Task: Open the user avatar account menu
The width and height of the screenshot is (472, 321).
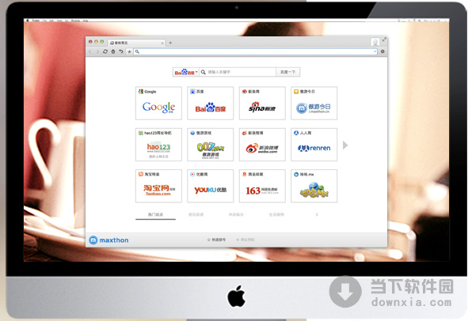Action: pyautogui.click(x=375, y=42)
